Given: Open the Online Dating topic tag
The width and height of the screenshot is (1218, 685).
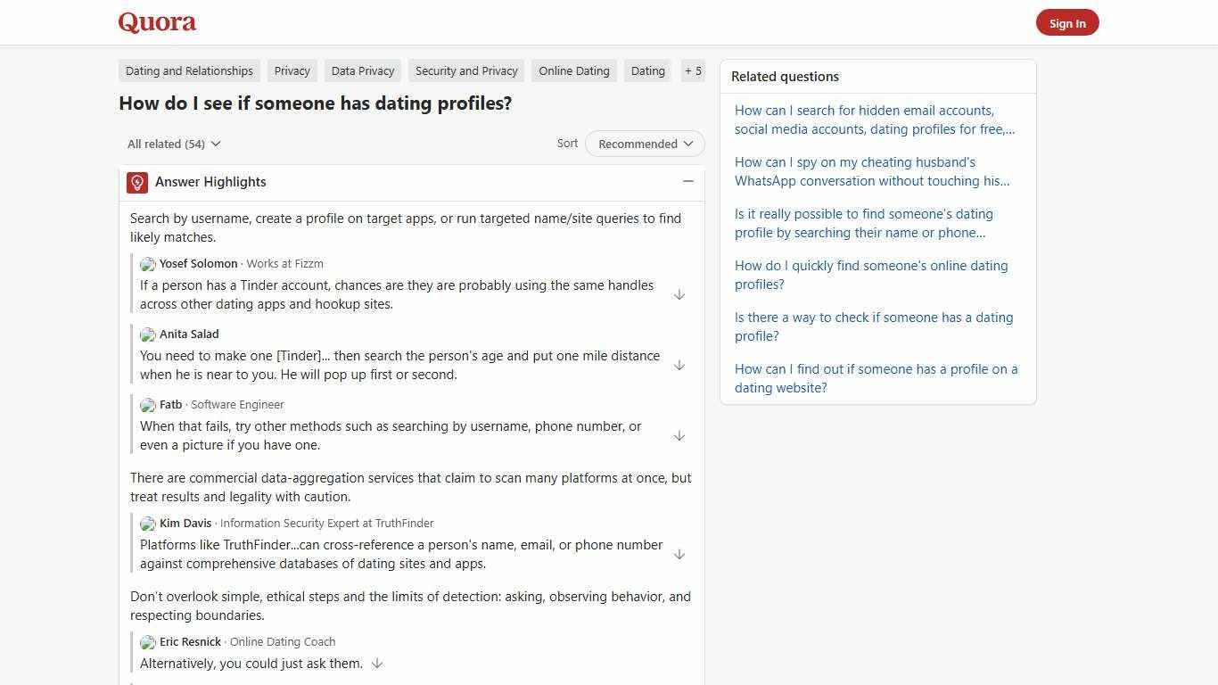Looking at the screenshot, I should tap(573, 70).
